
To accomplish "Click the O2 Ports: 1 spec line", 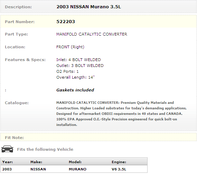I will [67, 71].
